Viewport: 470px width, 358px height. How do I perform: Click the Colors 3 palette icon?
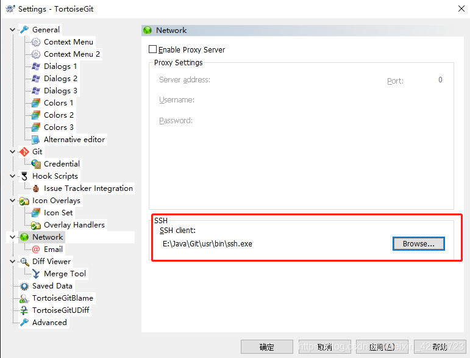(36, 127)
